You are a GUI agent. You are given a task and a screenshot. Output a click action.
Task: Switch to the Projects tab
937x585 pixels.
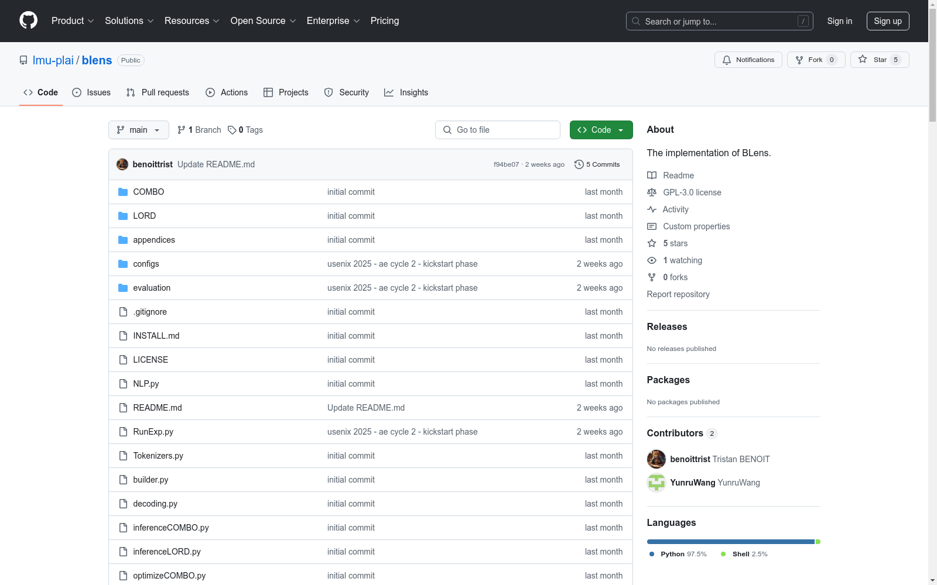(286, 92)
